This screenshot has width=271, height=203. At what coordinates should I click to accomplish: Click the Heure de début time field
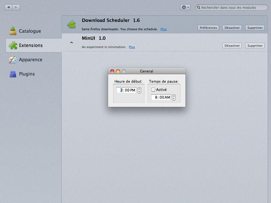[126, 90]
